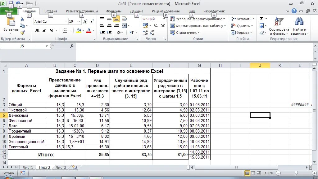Toggle wrap text in cell
The width and height of the screenshot is (318, 179).
(124, 19)
